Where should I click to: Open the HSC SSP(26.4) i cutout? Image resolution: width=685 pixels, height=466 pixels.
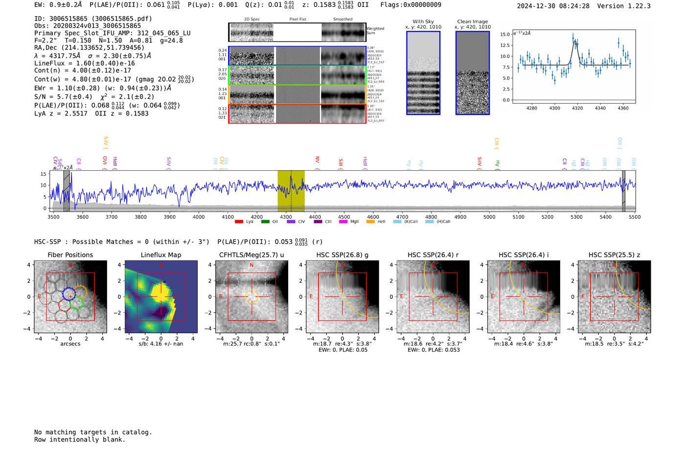tap(524, 296)
